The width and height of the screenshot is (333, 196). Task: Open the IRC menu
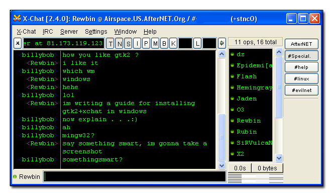(48, 32)
